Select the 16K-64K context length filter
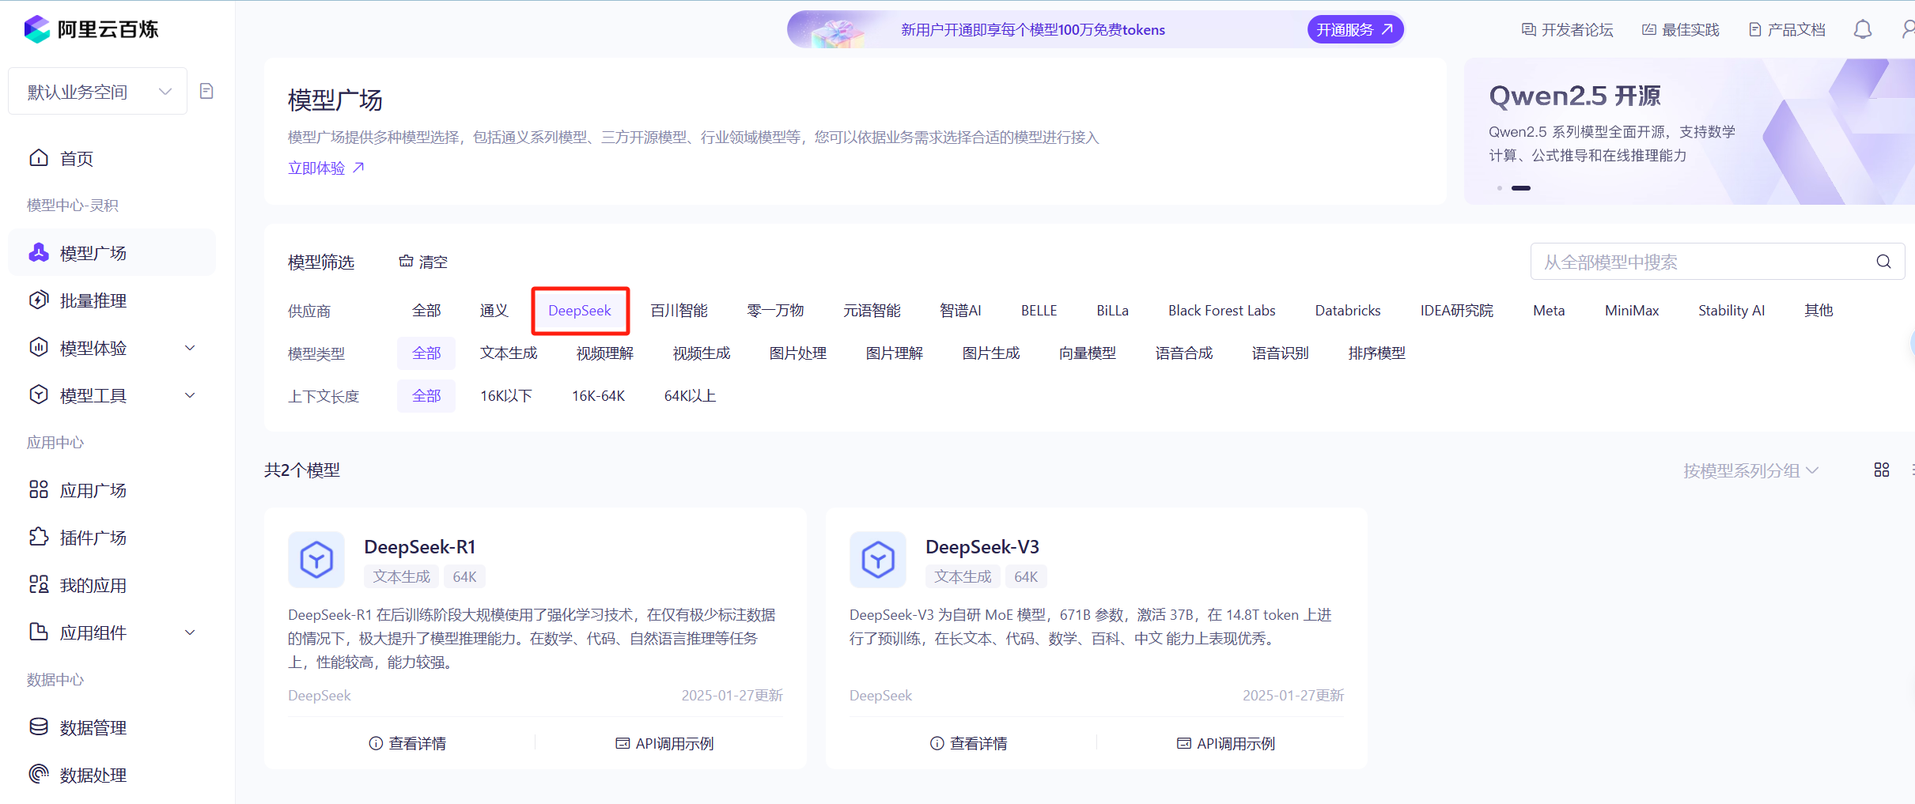Image resolution: width=1915 pixels, height=804 pixels. [598, 396]
